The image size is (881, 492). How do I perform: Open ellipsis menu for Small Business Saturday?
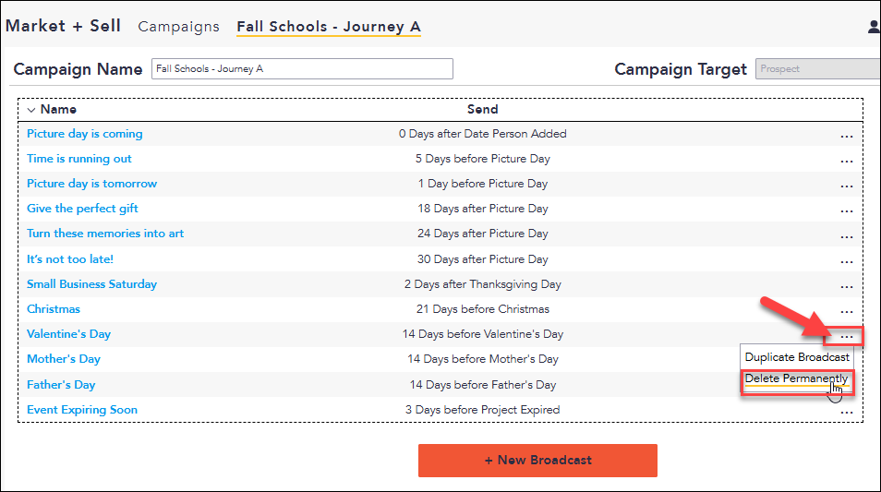point(846,287)
